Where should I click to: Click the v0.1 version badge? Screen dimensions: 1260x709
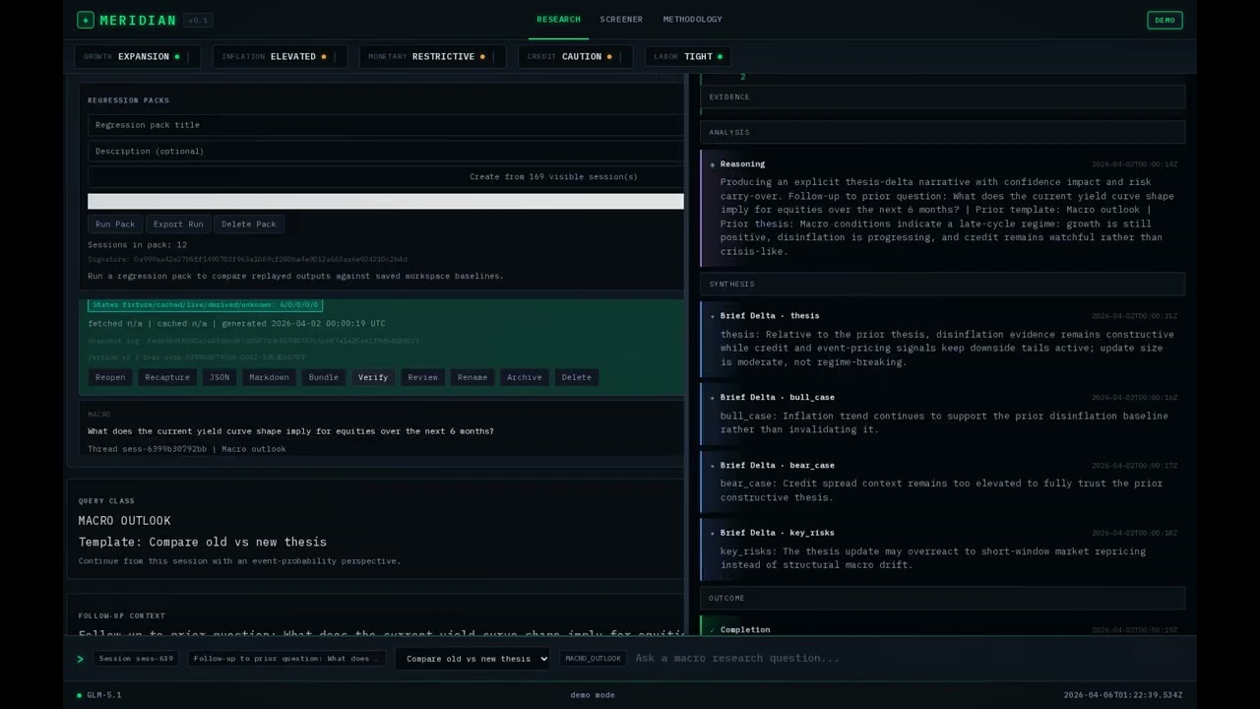(x=198, y=20)
